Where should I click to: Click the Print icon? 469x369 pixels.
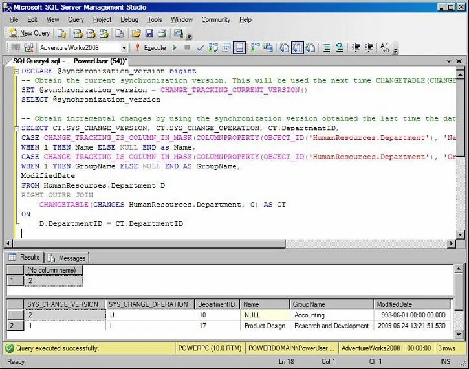pos(162,33)
